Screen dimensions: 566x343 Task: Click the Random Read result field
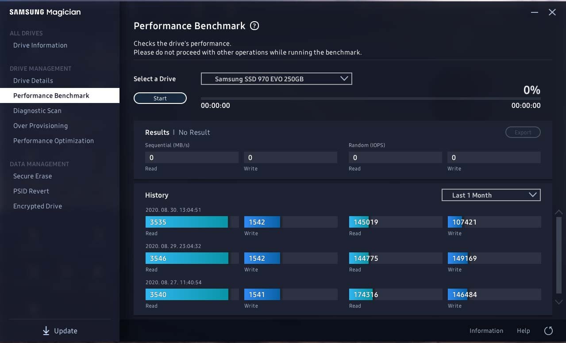(395, 157)
